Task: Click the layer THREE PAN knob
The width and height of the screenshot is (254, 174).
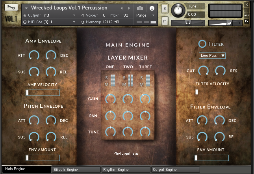Action: 145,116
